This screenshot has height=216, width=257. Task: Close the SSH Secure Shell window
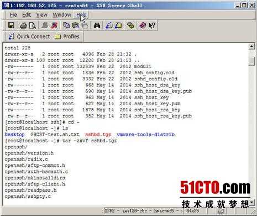coord(251,5)
